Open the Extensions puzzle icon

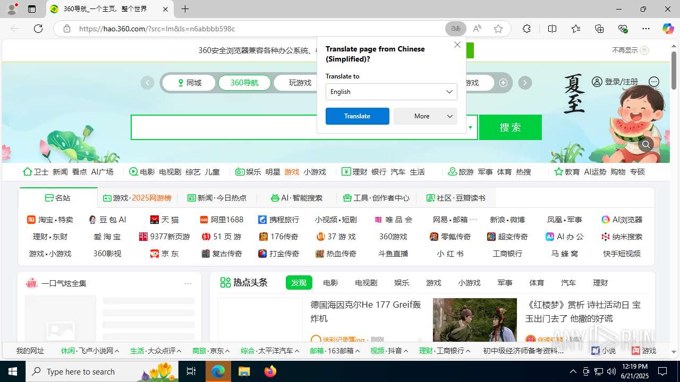[x=526, y=29]
